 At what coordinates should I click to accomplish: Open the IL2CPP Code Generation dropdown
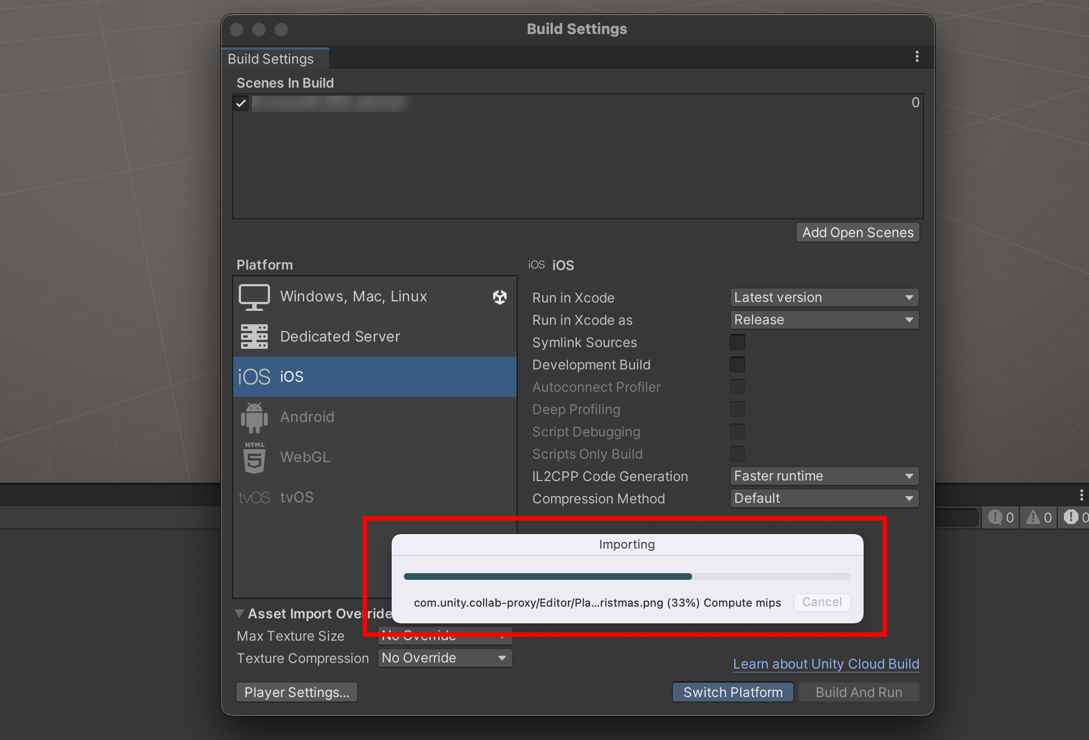(x=823, y=476)
